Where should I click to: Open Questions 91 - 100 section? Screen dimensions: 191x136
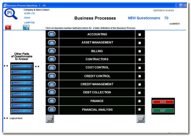click(x=22, y=111)
